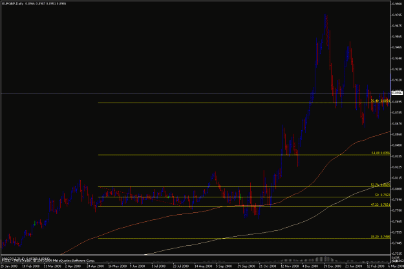The height and width of the screenshot is (269, 404).
Task: Click the 24 Apr 2008 date label
Action: coord(95,266)
